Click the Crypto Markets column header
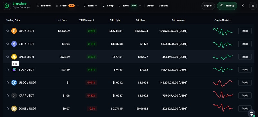This screenshot has height=117, width=258. tap(223, 20)
